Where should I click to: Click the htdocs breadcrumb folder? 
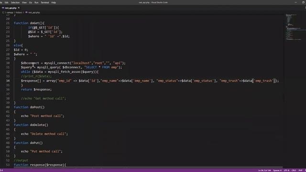[19, 12]
